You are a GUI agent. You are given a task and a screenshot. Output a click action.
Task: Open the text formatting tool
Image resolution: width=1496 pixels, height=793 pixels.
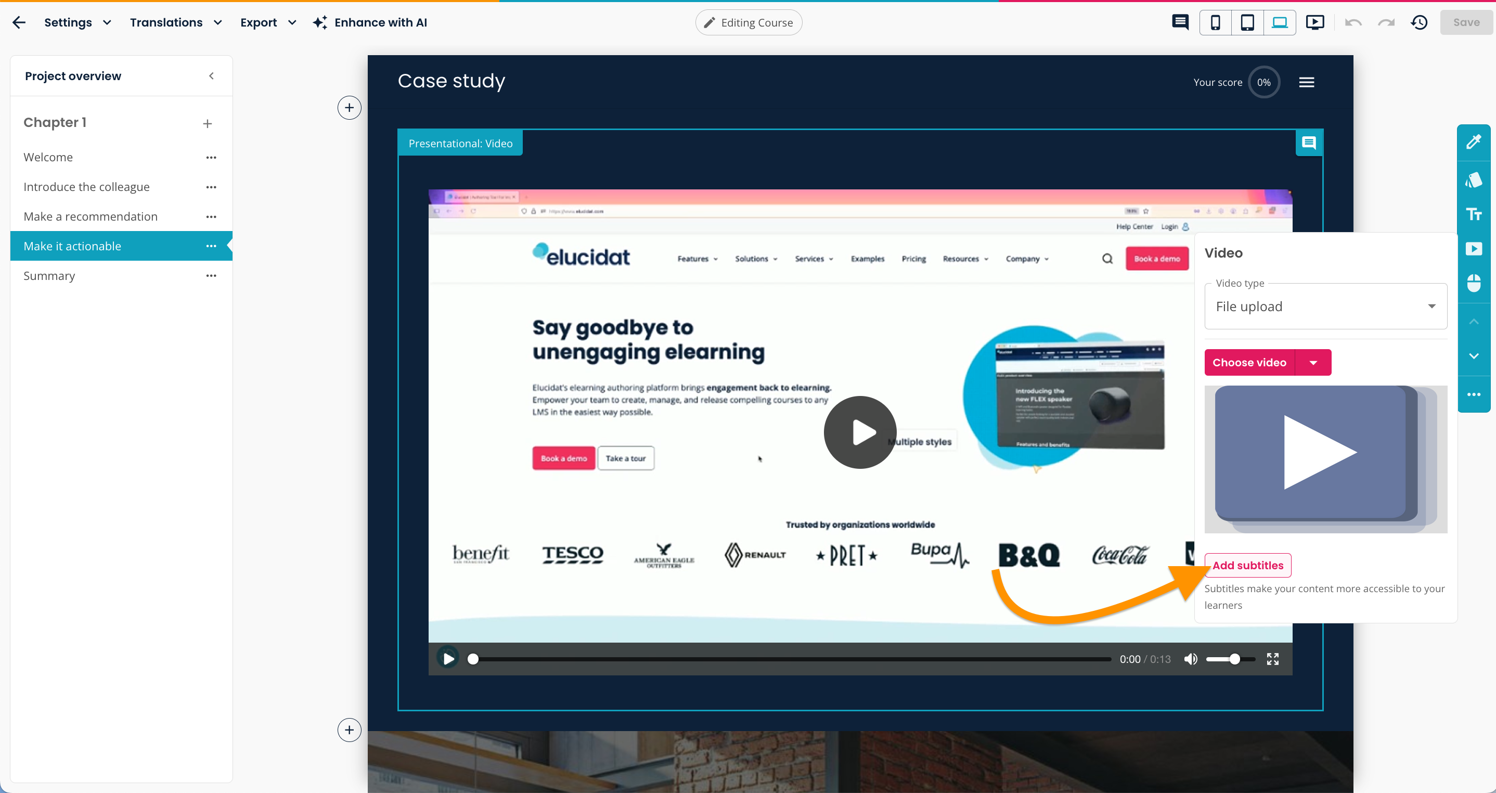point(1474,214)
